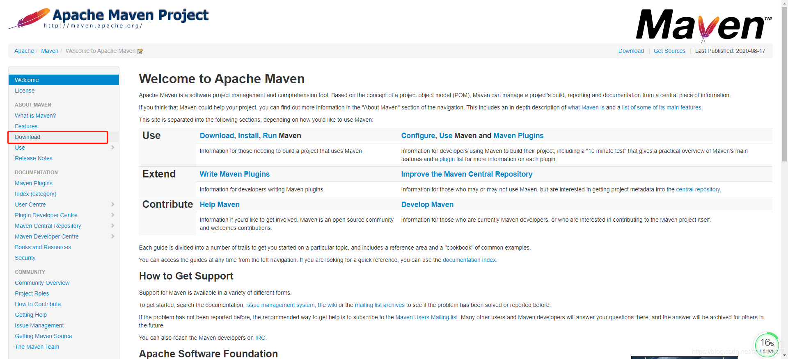This screenshot has width=788, height=359.
Task: Open Improve the Maven Central Repository link
Action: pos(467,174)
